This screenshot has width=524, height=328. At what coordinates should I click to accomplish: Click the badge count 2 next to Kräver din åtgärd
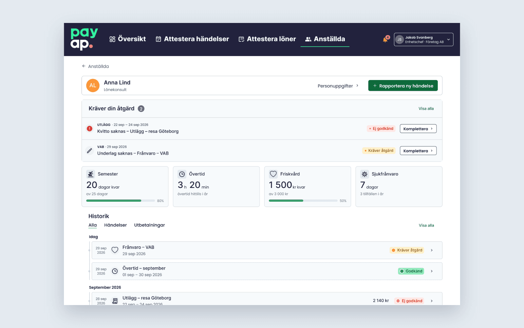tap(141, 109)
